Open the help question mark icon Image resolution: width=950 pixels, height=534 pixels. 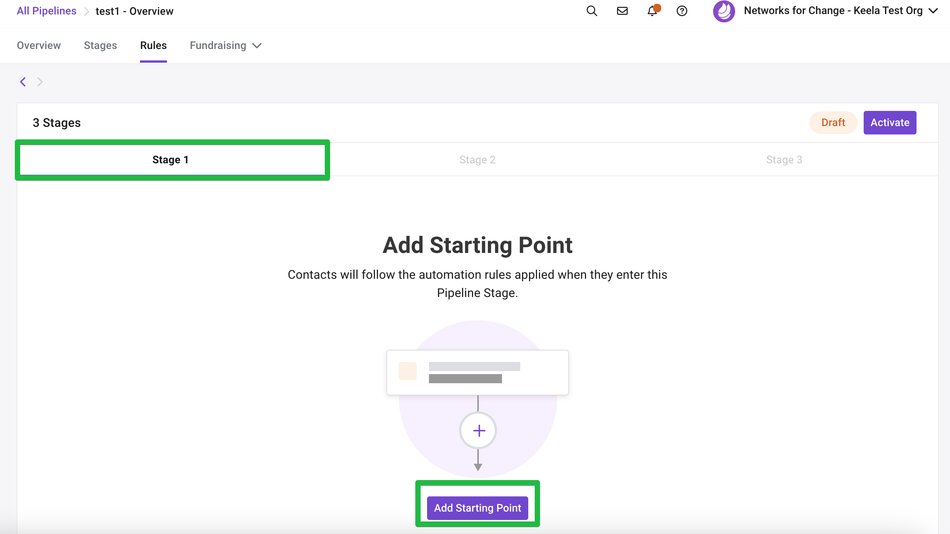(x=682, y=11)
